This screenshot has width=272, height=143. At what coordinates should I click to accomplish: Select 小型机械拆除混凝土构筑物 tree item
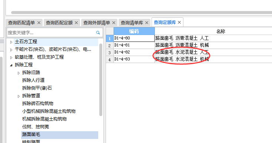[49, 111]
